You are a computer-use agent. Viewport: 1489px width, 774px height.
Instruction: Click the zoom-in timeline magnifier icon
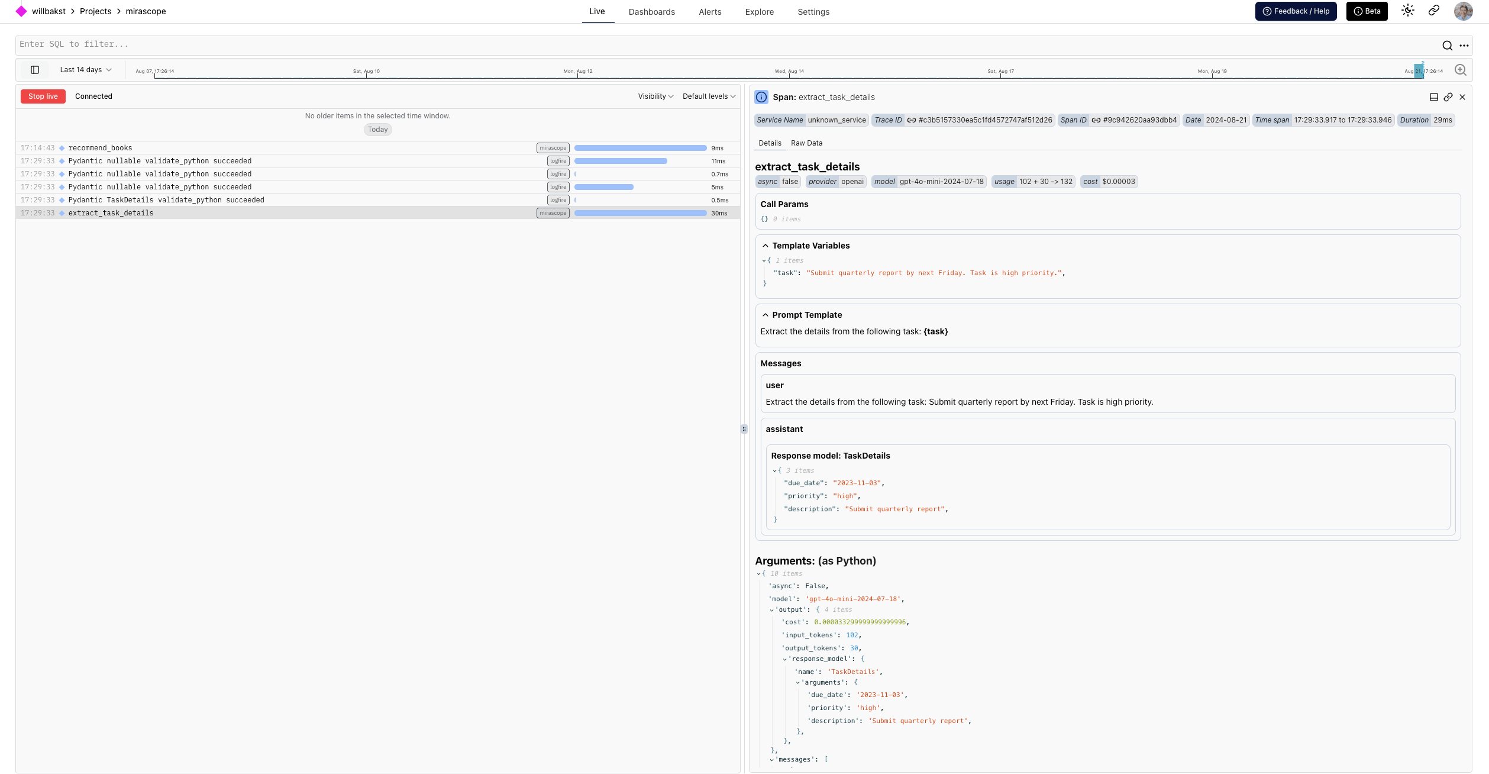(x=1460, y=70)
